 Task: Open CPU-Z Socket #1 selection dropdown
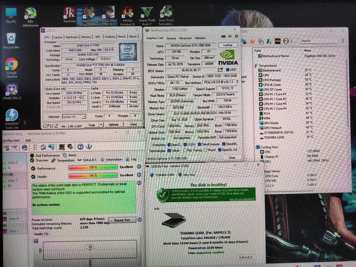pyautogui.click(x=74, y=117)
